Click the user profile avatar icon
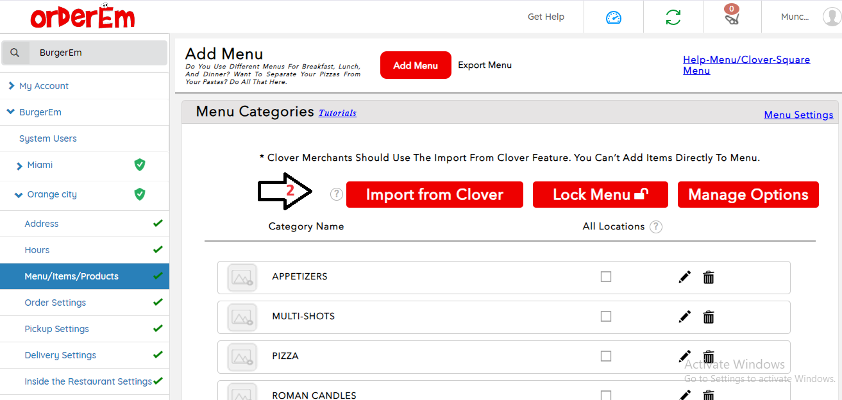 (x=831, y=17)
